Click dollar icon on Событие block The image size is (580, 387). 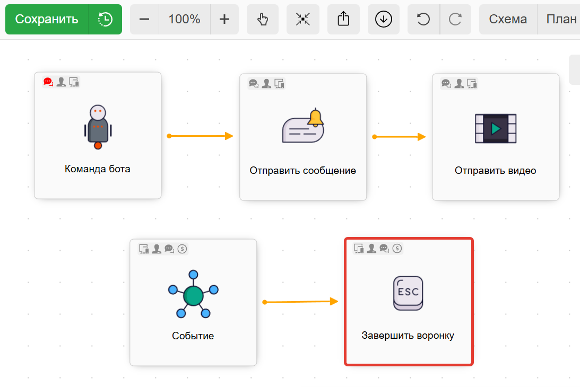183,249
